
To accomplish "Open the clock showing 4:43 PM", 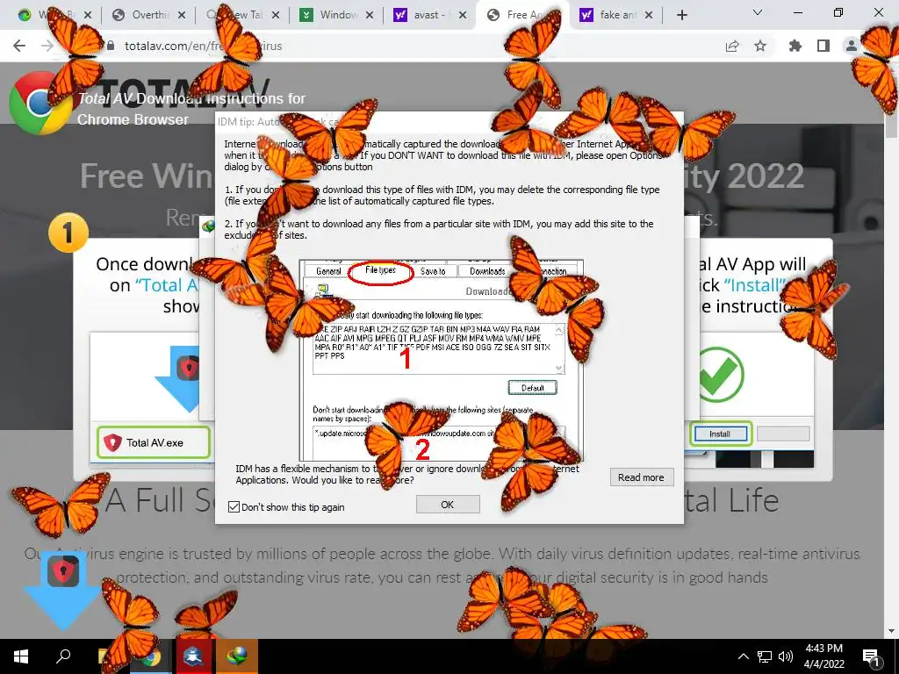I will tap(823, 656).
